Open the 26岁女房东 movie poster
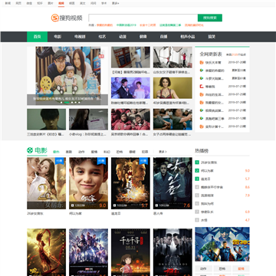Image resolution: width=276 pixels, height=276 pixels. (46, 183)
